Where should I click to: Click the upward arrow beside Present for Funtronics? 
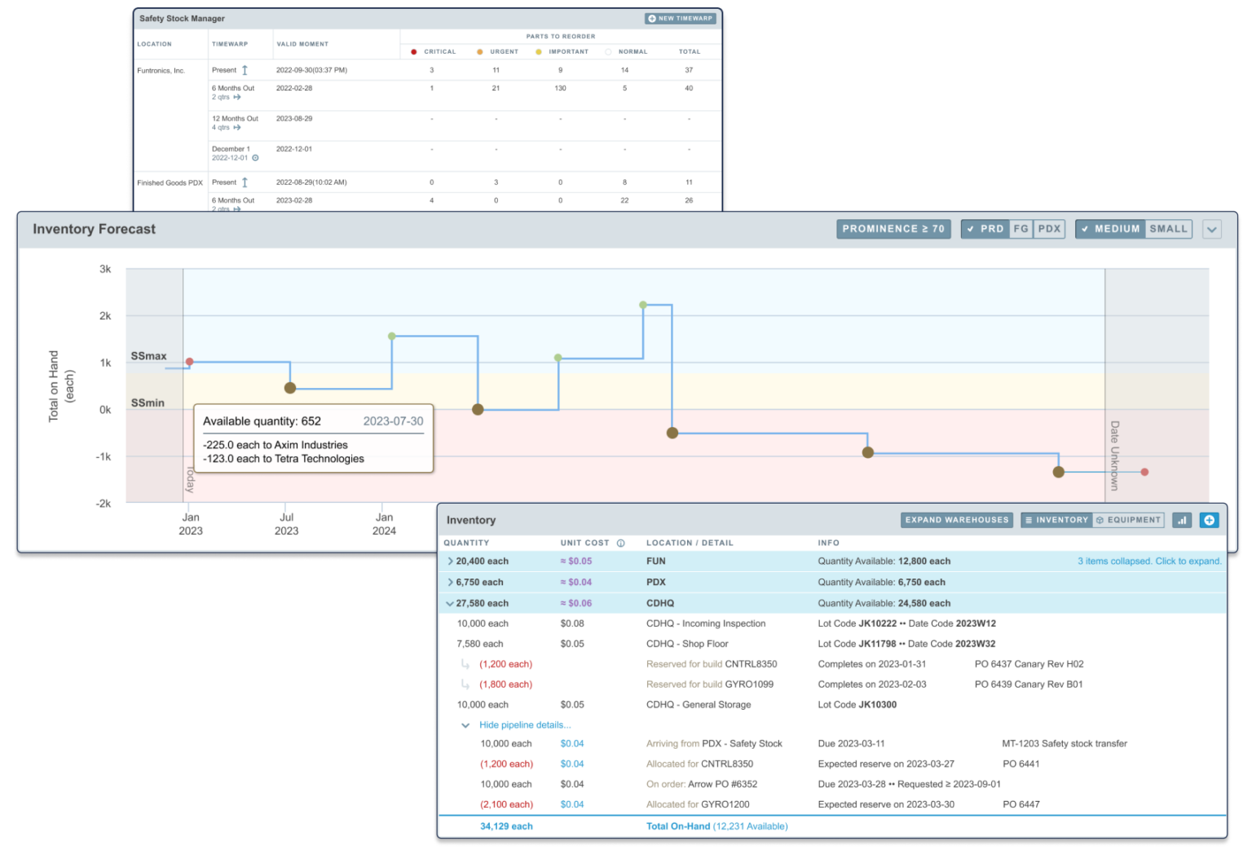(245, 70)
